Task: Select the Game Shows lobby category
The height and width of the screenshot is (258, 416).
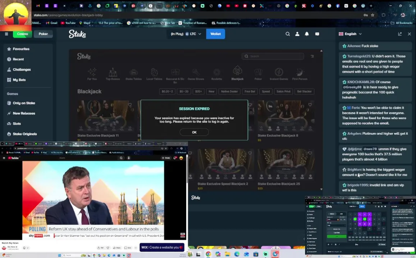Action: pos(196,75)
